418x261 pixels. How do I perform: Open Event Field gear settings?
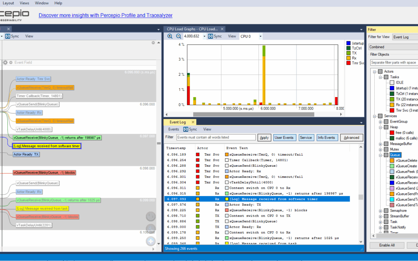tap(5, 62)
